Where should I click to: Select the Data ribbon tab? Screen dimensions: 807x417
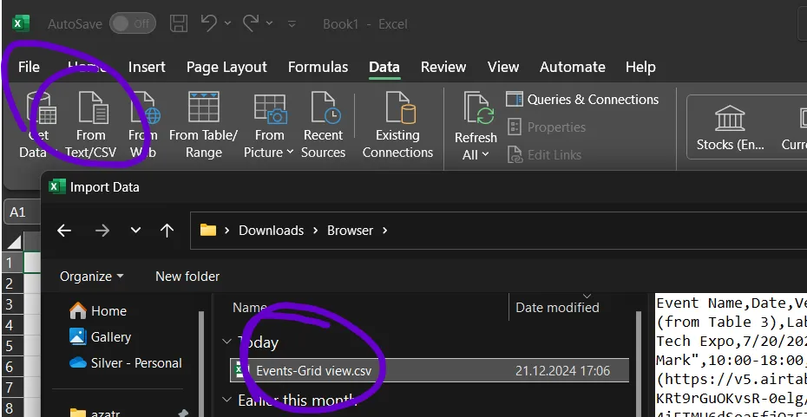(x=384, y=67)
